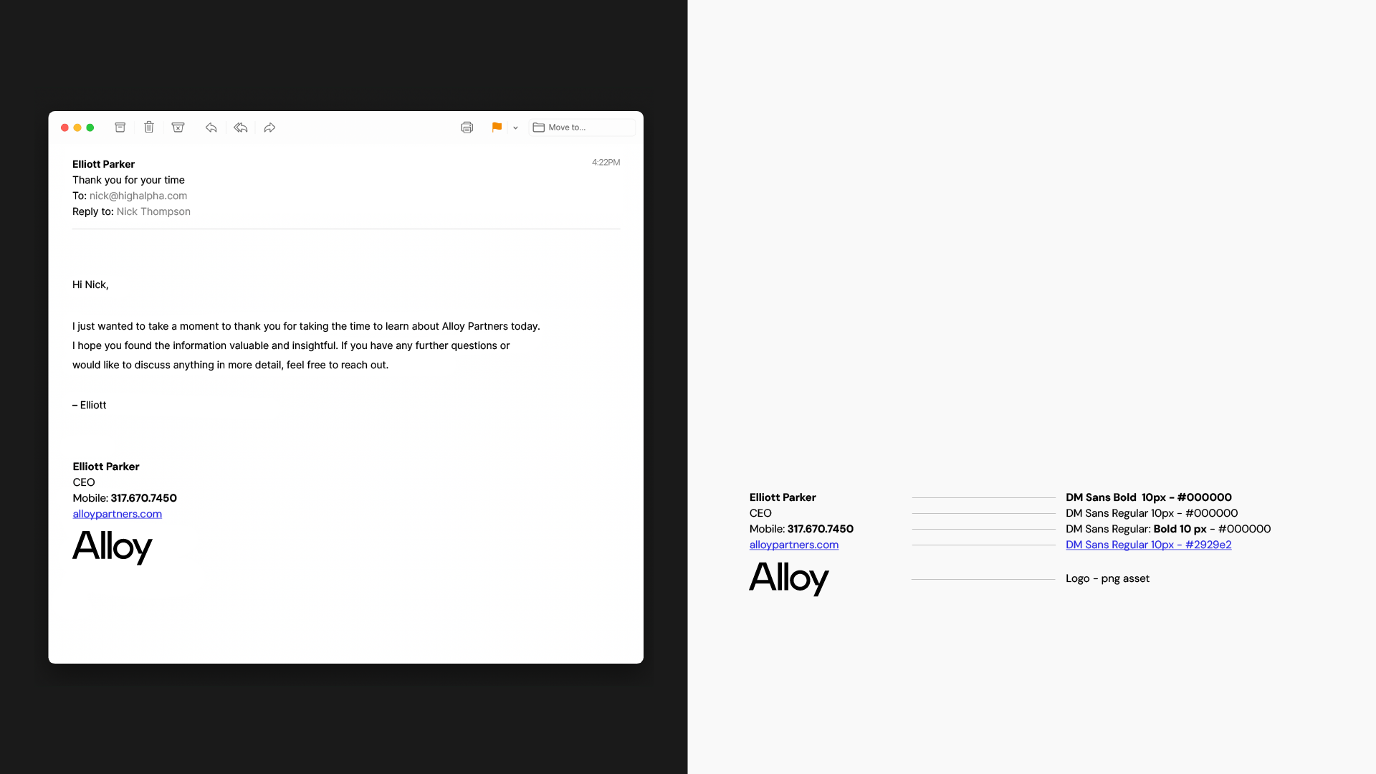Image resolution: width=1376 pixels, height=774 pixels.
Task: Flag the message with the orange flag
Action: click(x=496, y=127)
